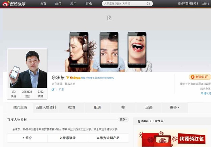Click the 我要领红包 banner button

click(192, 139)
